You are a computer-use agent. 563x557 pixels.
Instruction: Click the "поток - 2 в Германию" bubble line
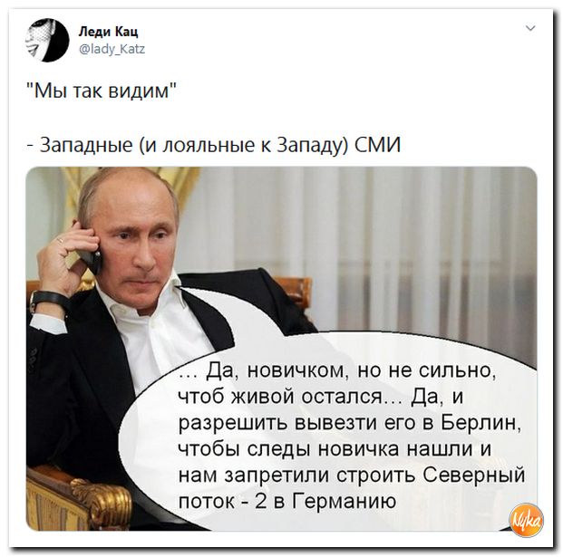(287, 501)
